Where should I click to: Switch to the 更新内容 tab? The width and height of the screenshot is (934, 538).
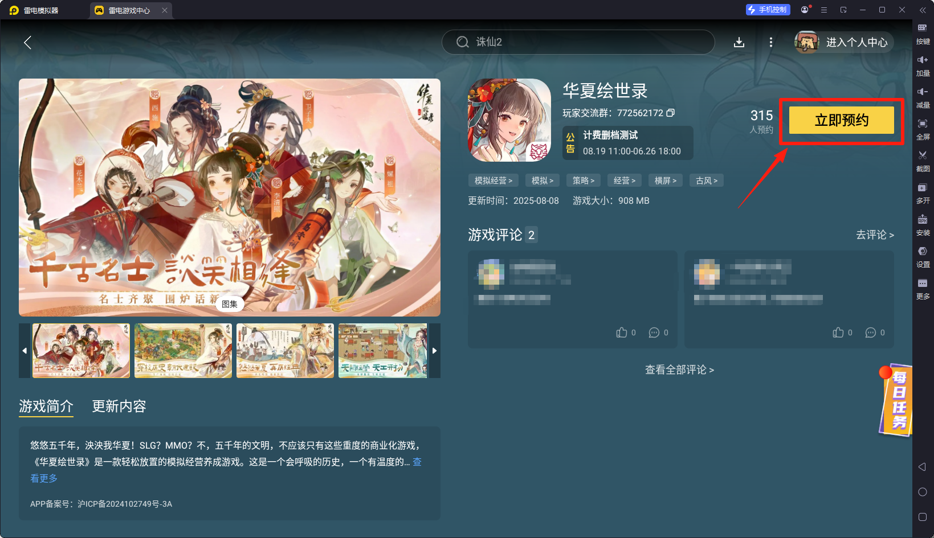point(119,406)
